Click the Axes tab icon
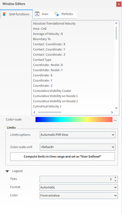This screenshot has height=214, width=122. pyautogui.click(x=37, y=14)
